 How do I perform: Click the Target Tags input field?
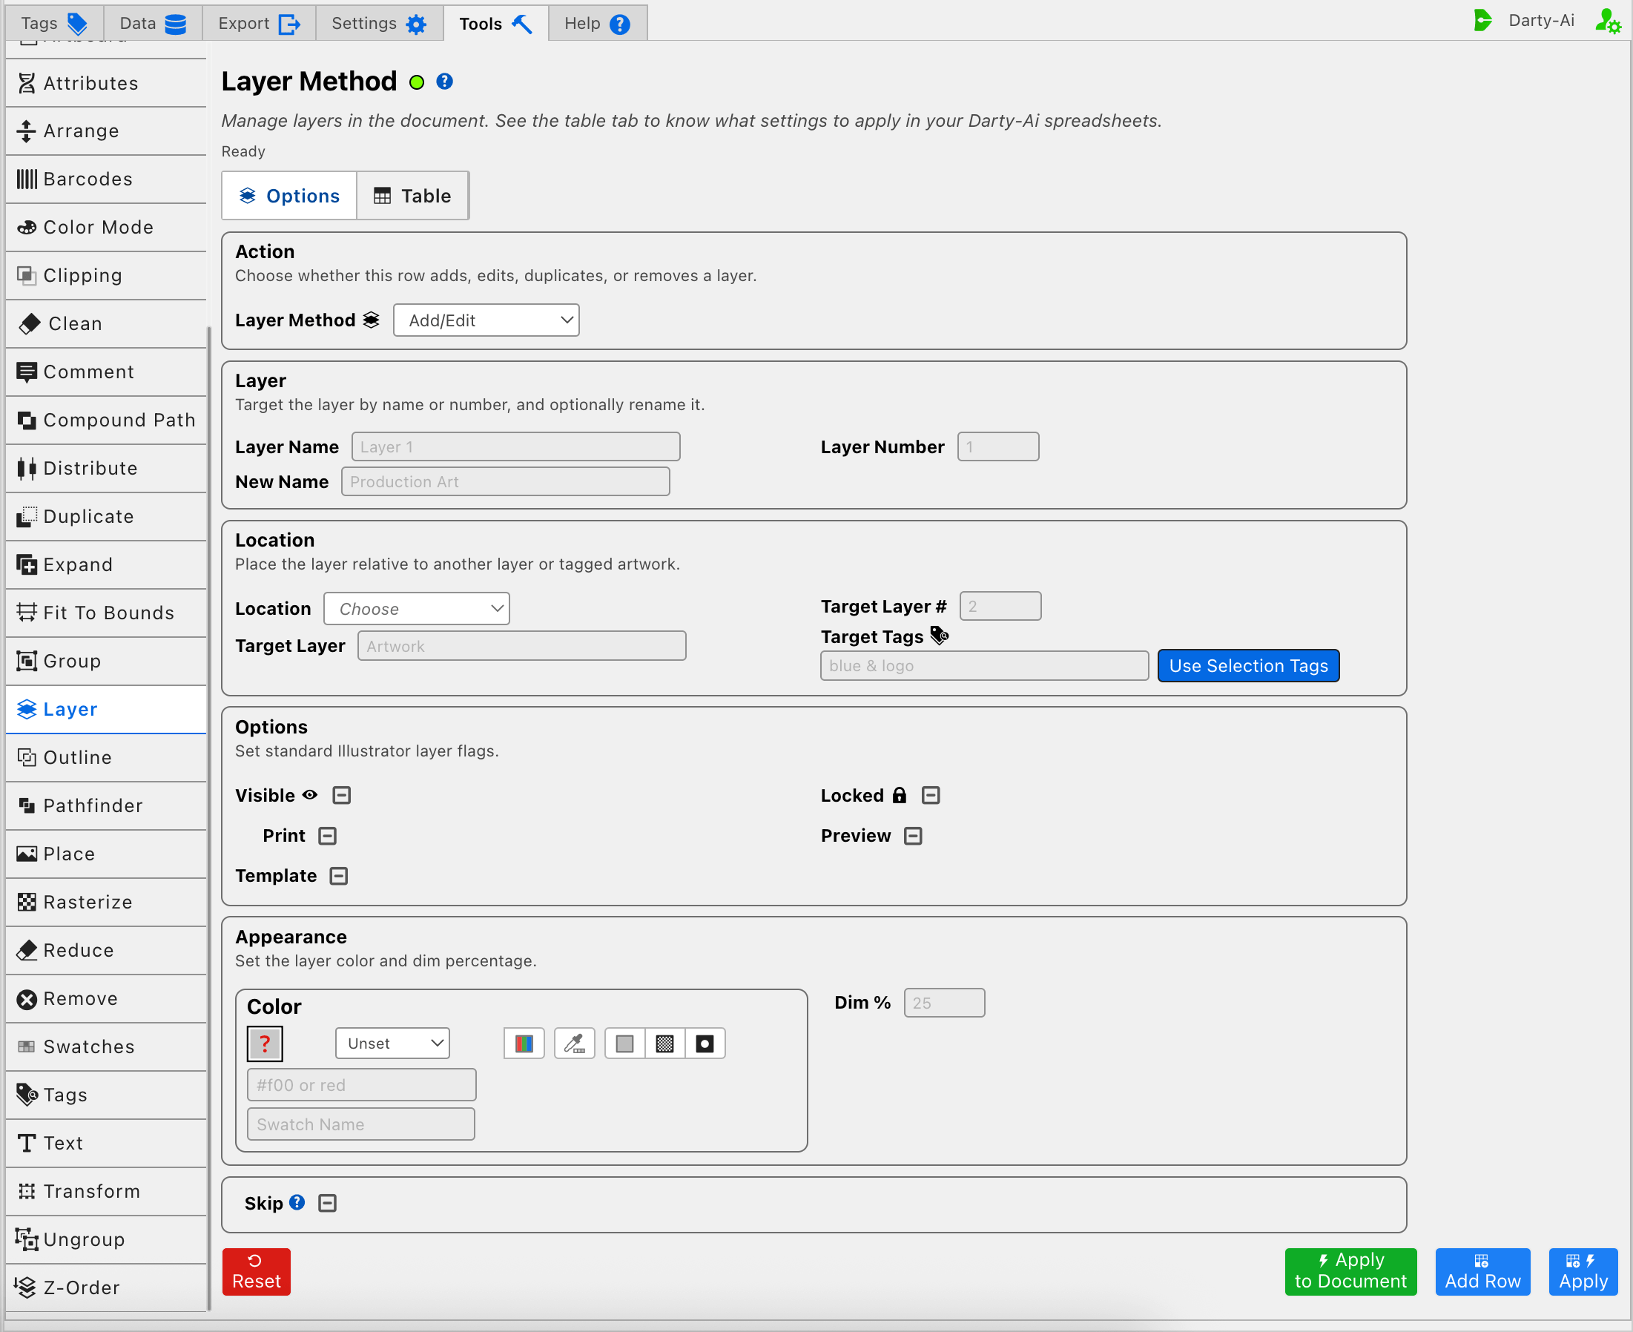985,666
